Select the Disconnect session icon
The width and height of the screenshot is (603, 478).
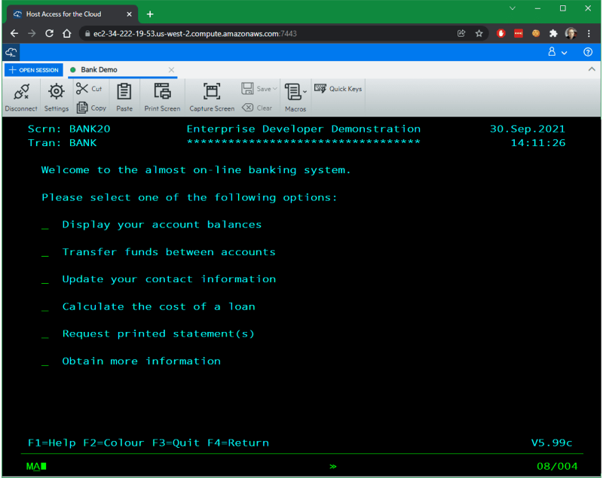point(20,91)
